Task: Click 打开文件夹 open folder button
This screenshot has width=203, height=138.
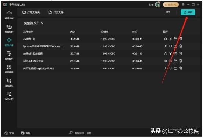Action: coord(31,12)
